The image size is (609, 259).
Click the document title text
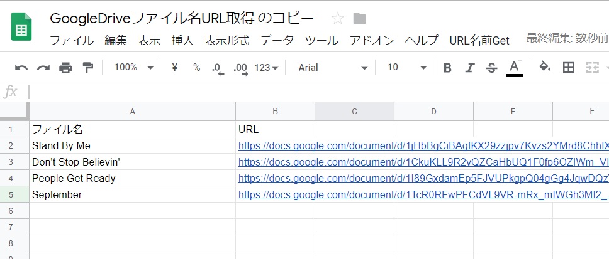pyautogui.click(x=182, y=18)
